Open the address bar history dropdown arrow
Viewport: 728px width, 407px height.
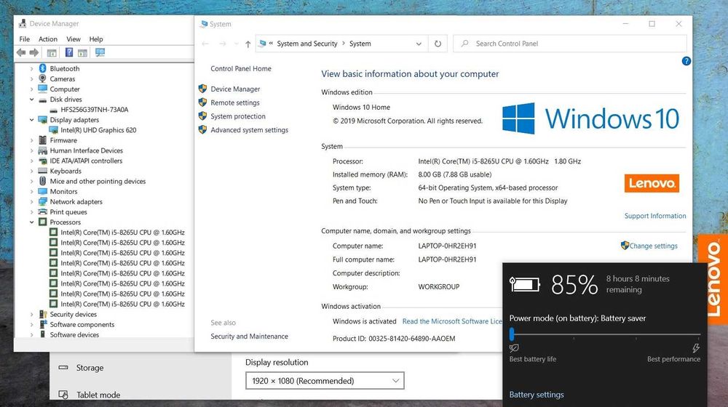[x=419, y=44]
